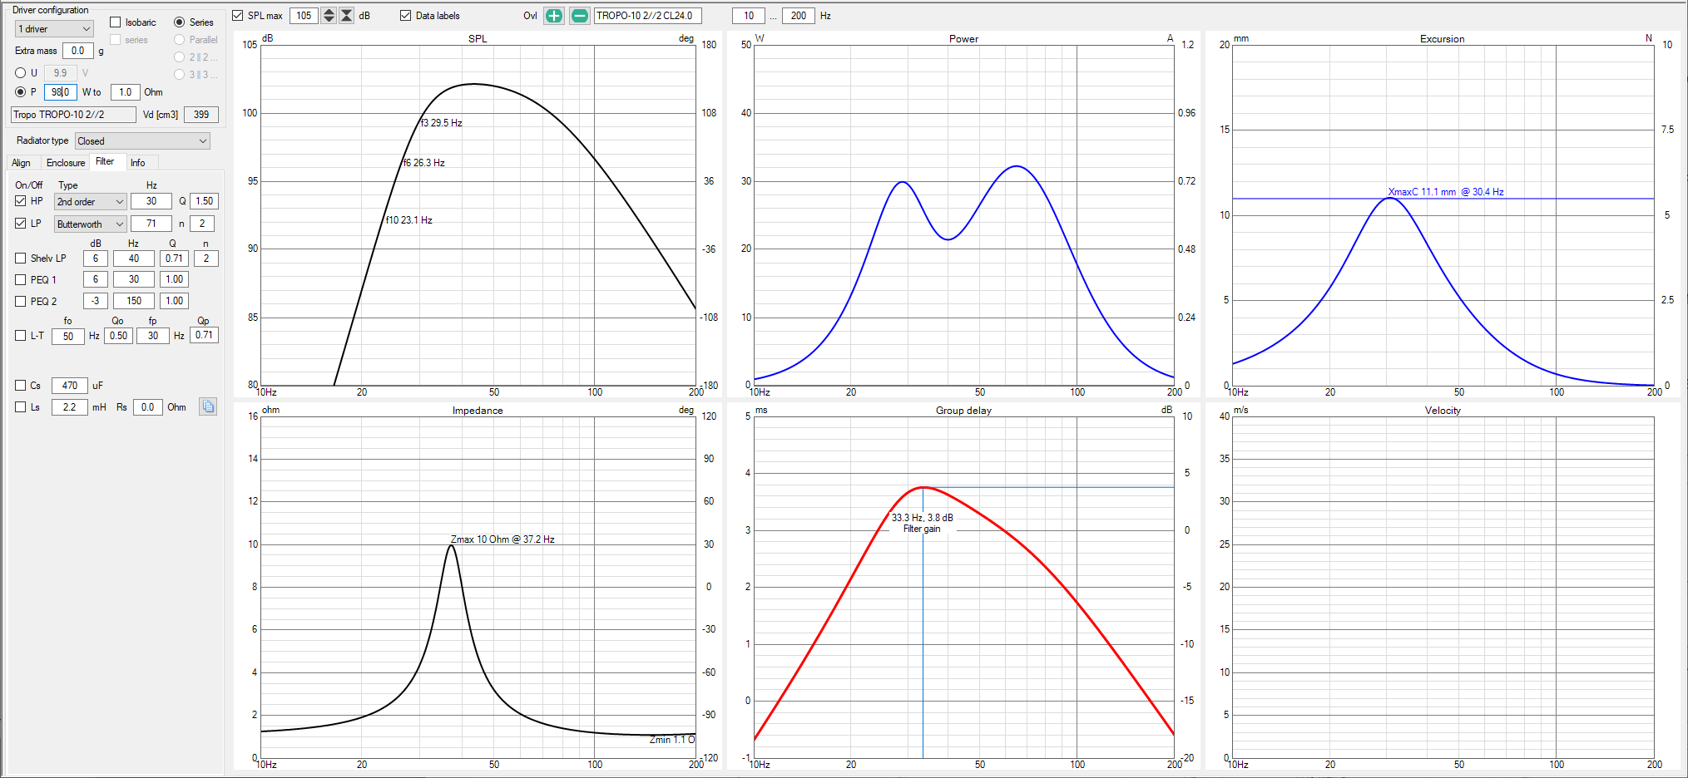The width and height of the screenshot is (1688, 778).
Task: Select the P power radio button
Action: [x=21, y=92]
